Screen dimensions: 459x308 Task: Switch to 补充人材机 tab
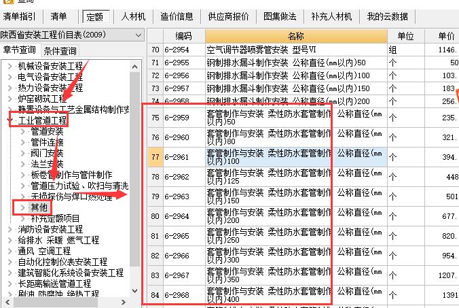[331, 17]
